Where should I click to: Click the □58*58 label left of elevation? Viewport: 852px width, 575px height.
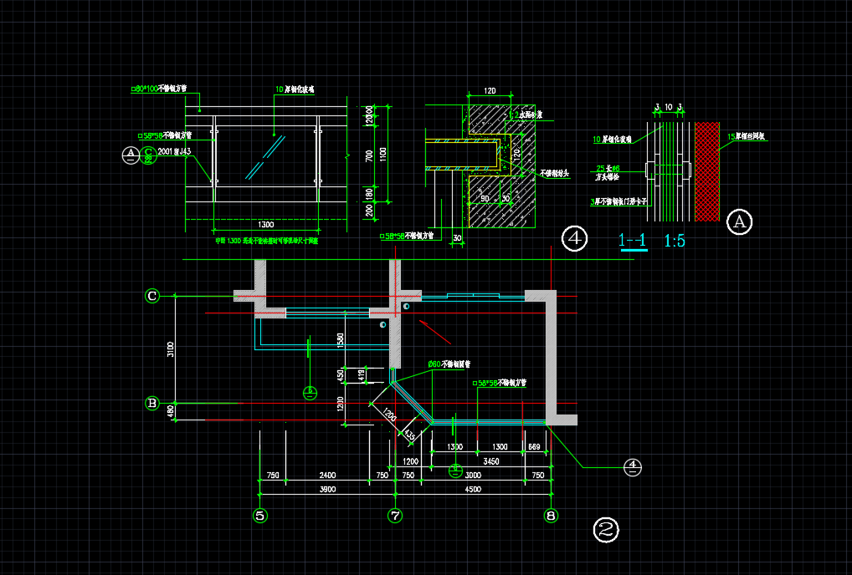[x=165, y=135]
